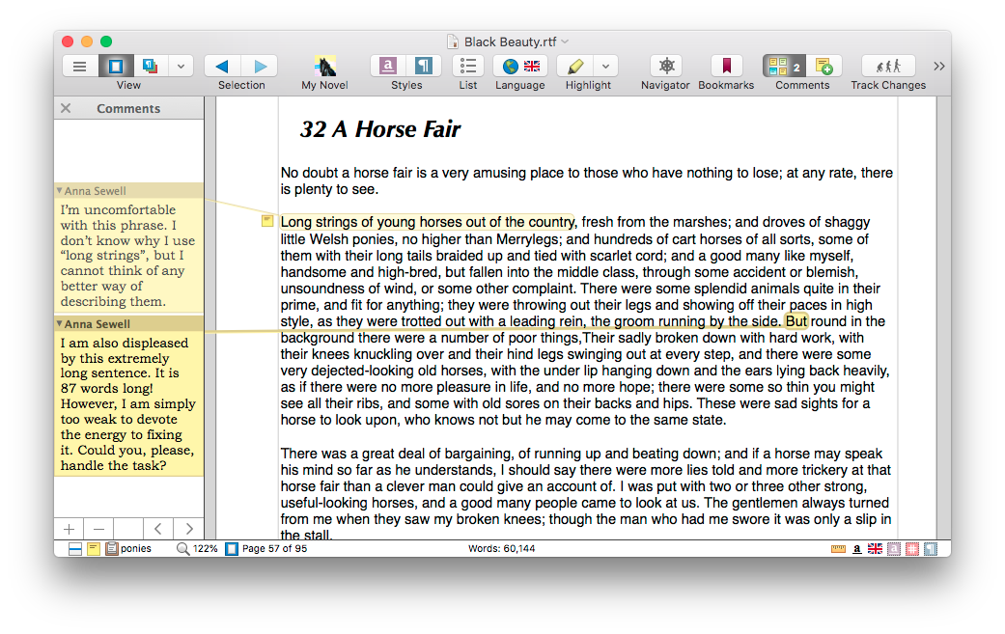Click the yellow comment marker in margin
The width and height of the screenshot is (1005, 634).
267,221
